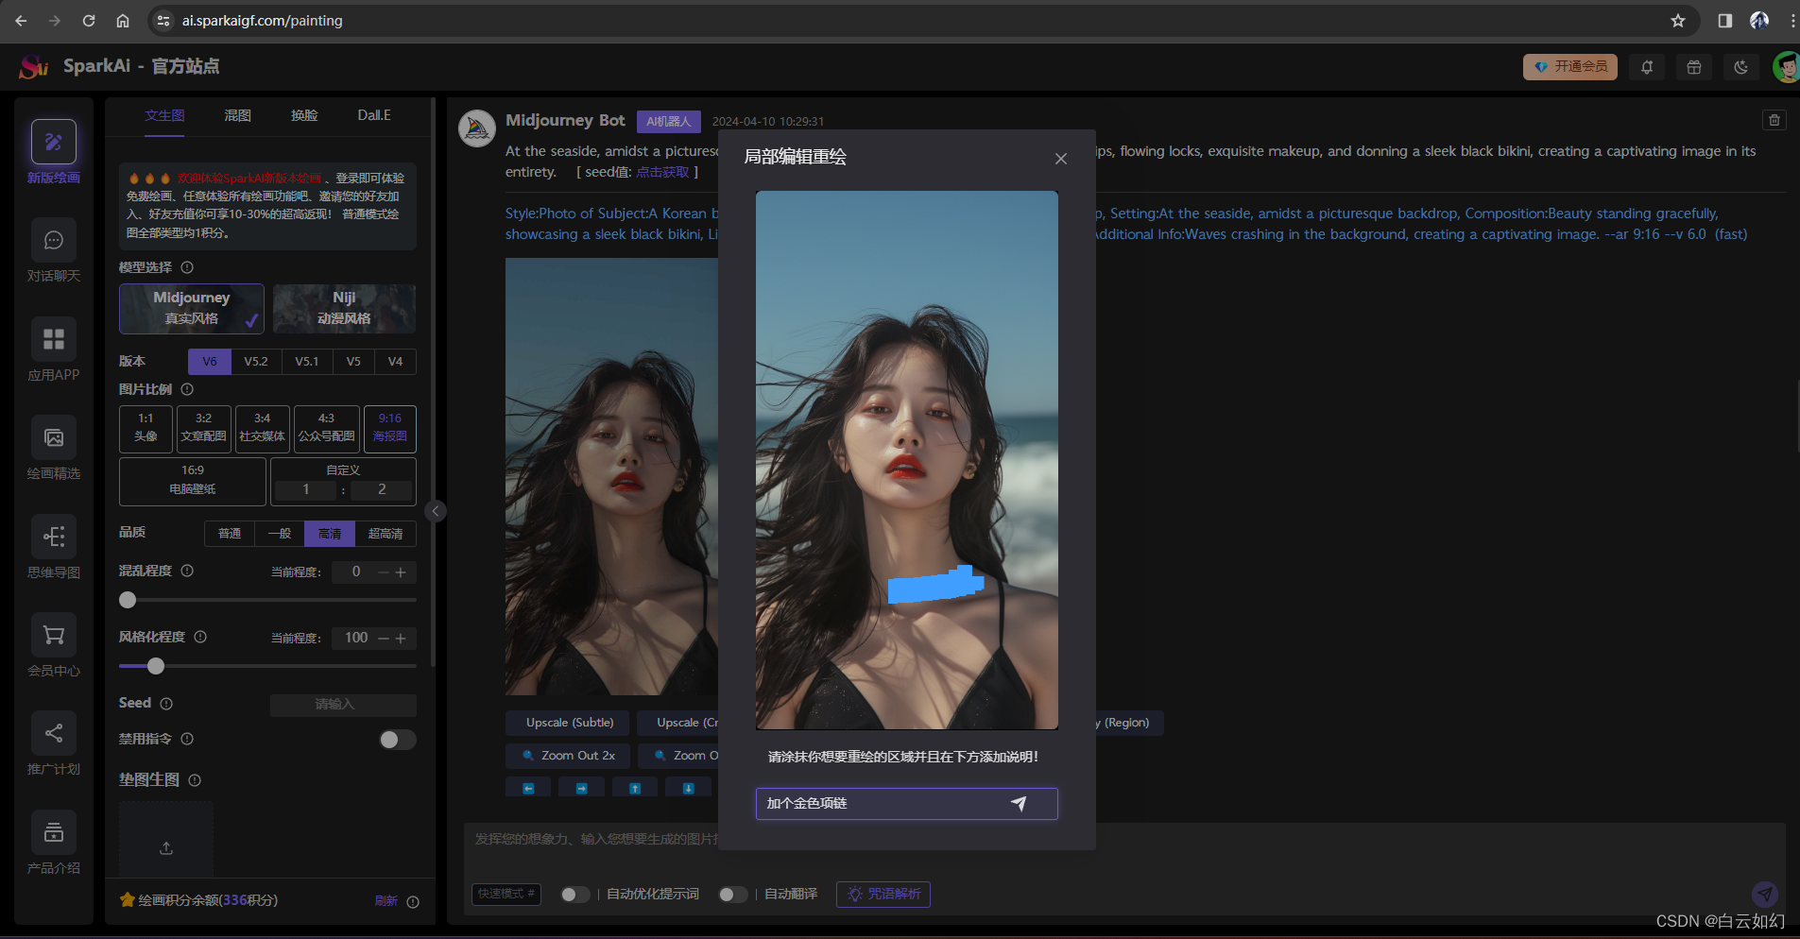Enable 自动翻译 toggle
Image resolution: width=1800 pixels, height=939 pixels.
tap(732, 895)
